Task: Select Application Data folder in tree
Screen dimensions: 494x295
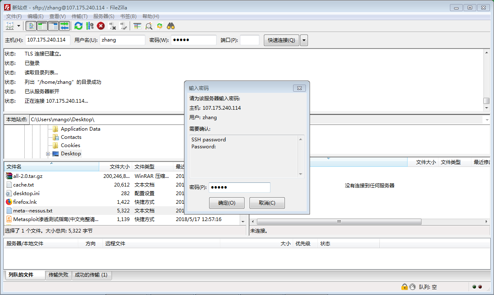Action: [80, 129]
